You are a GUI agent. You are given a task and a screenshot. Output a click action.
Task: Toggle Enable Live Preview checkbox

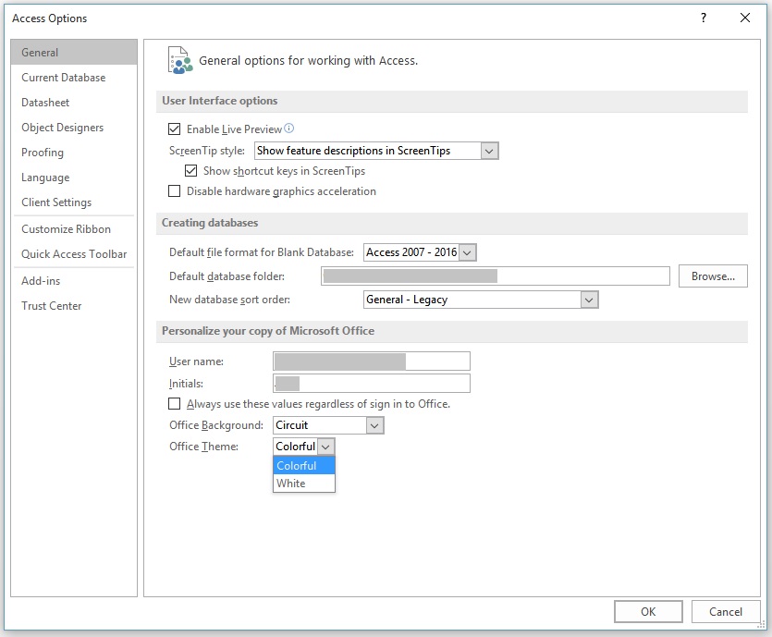(x=175, y=129)
